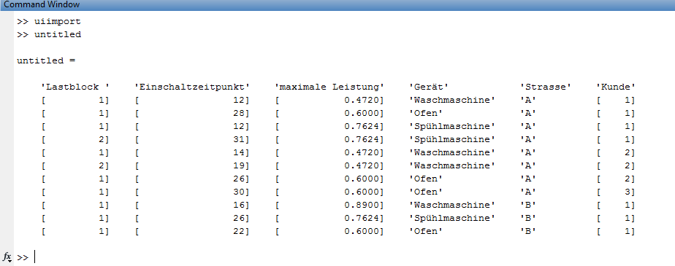Open the fx function browser icon

[x=7, y=257]
